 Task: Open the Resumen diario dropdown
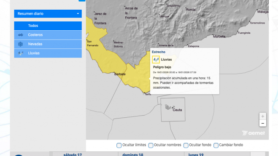point(48,13)
